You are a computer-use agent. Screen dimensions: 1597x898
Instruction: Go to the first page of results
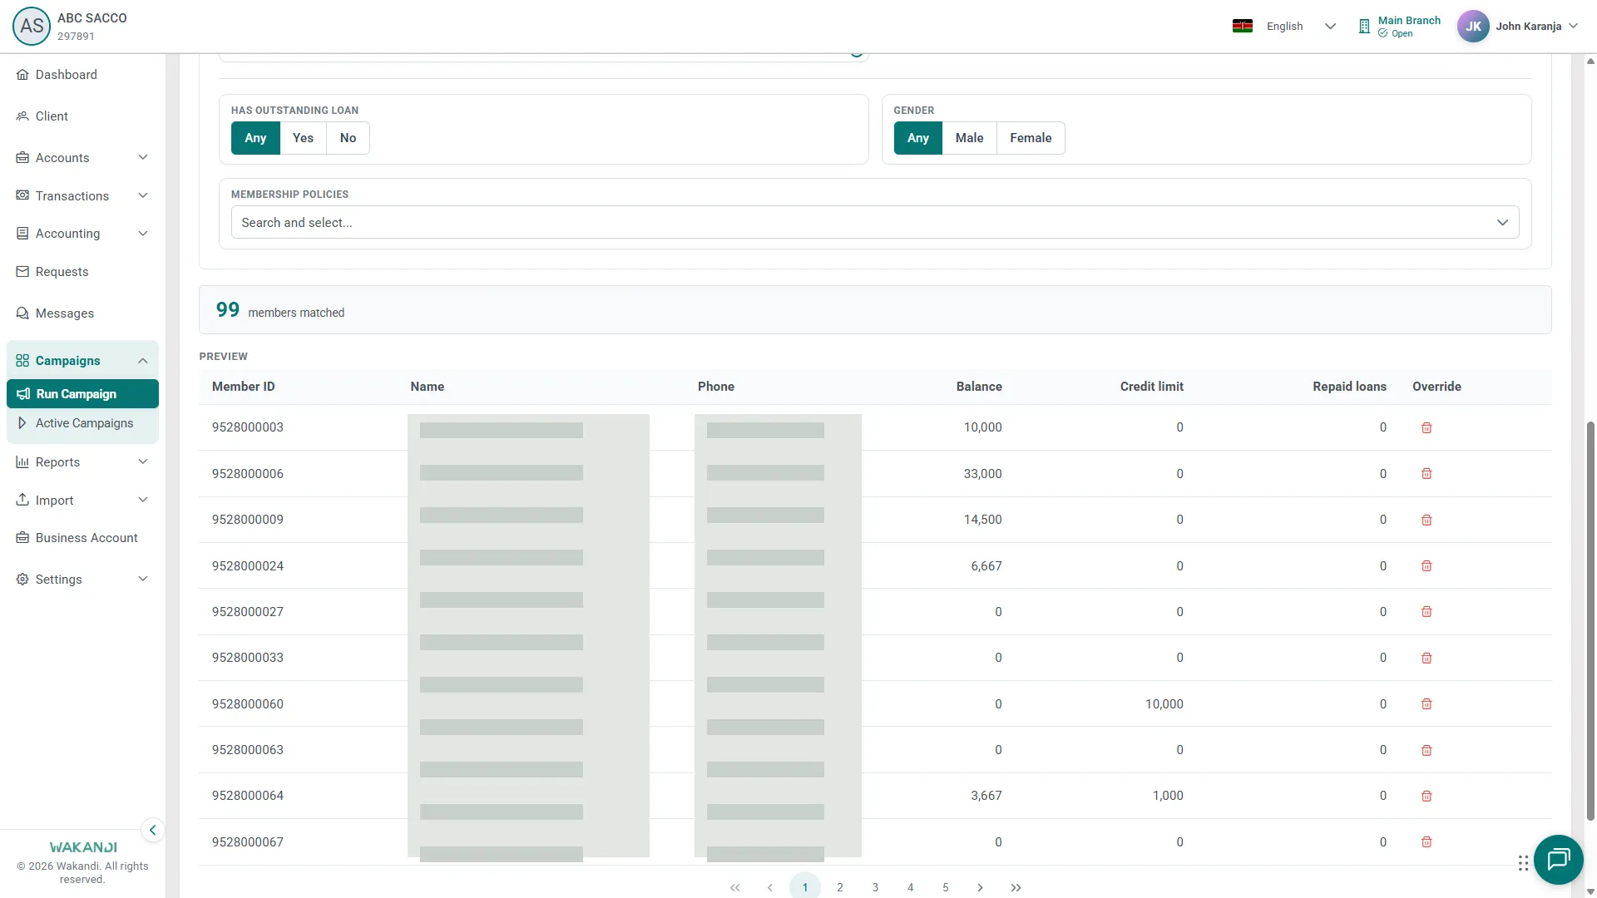tap(734, 887)
